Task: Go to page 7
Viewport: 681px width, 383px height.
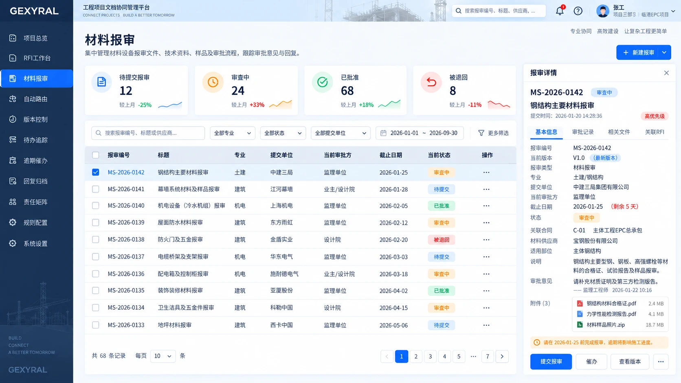Action: [488, 357]
